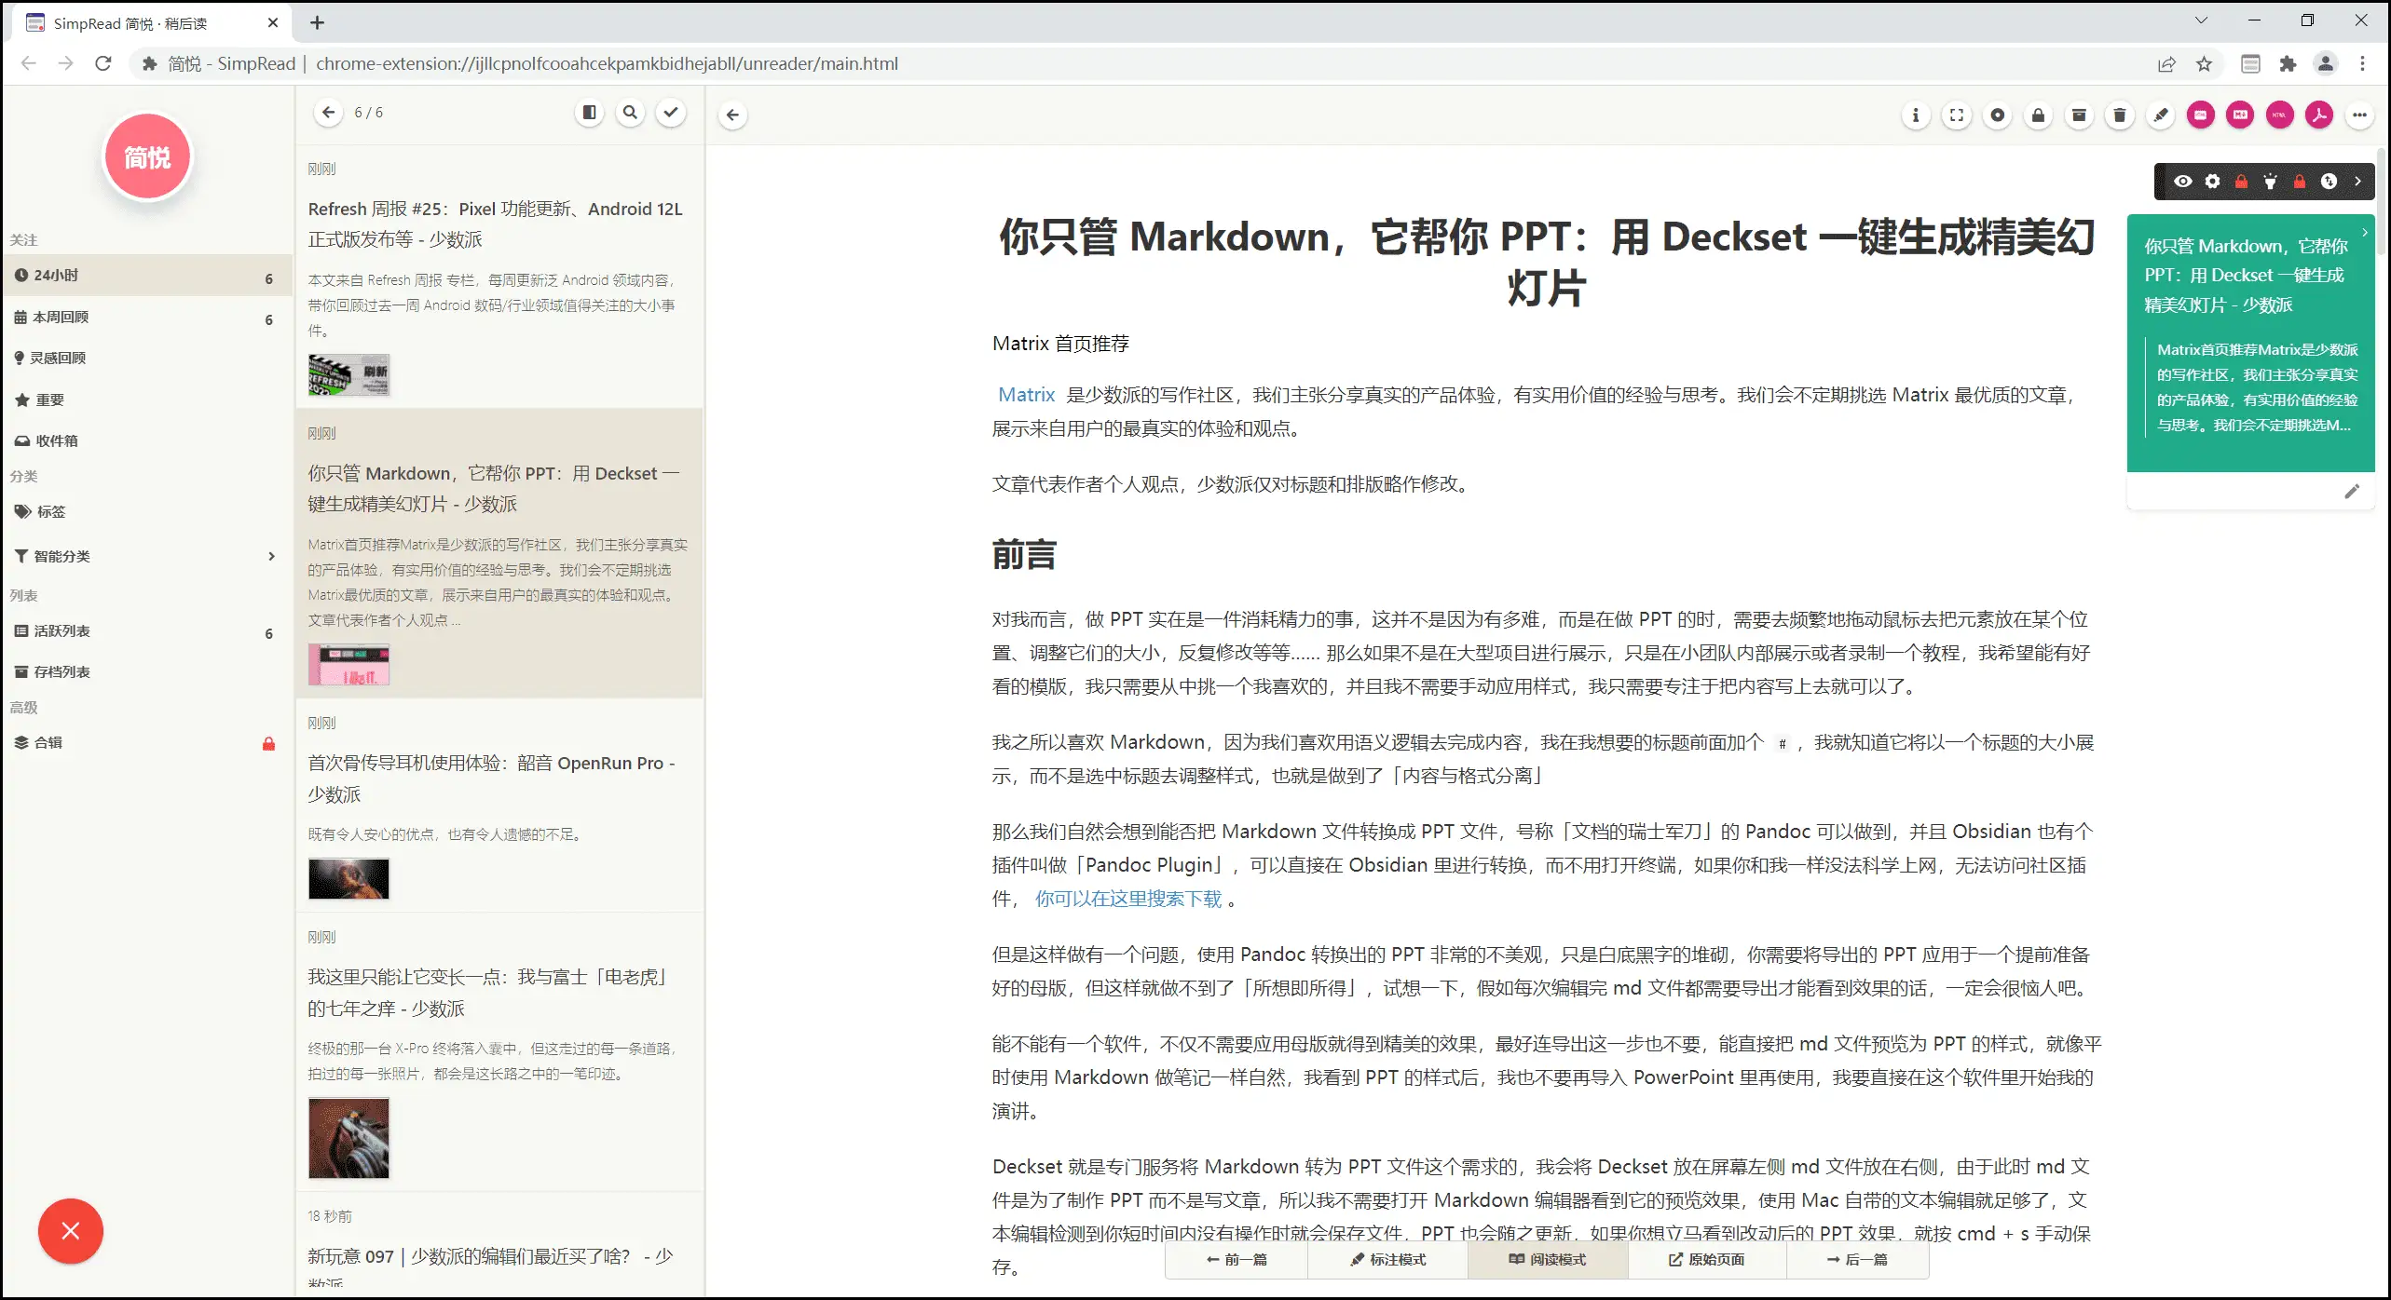Open 标签 tags section
Viewport: 2391px width, 1300px height.
tap(146, 512)
